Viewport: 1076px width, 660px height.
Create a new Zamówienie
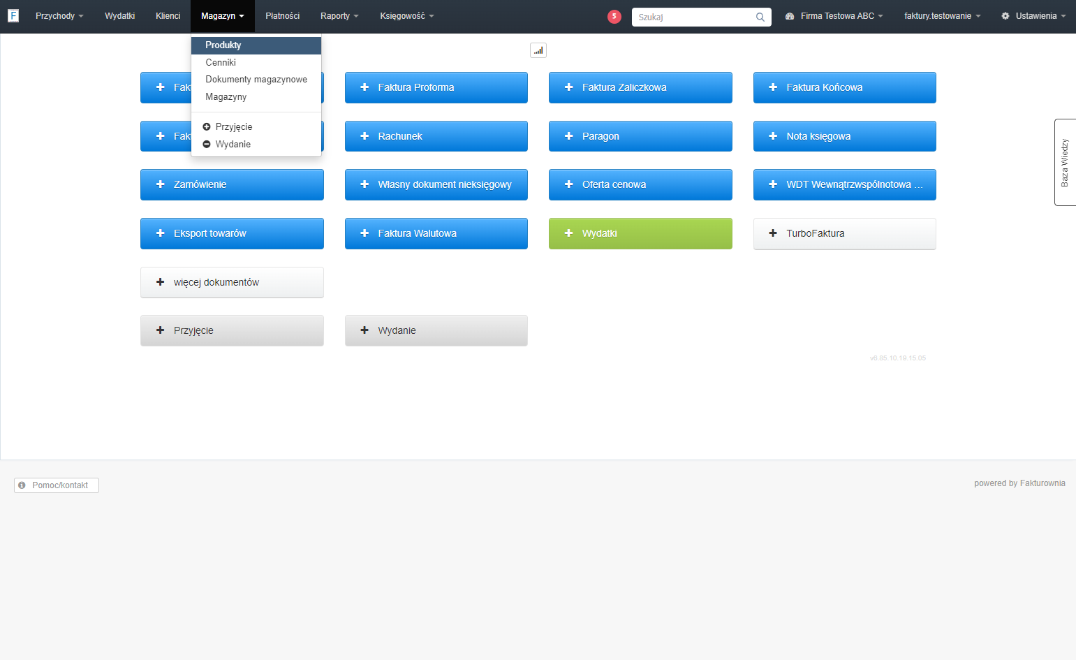point(232,184)
